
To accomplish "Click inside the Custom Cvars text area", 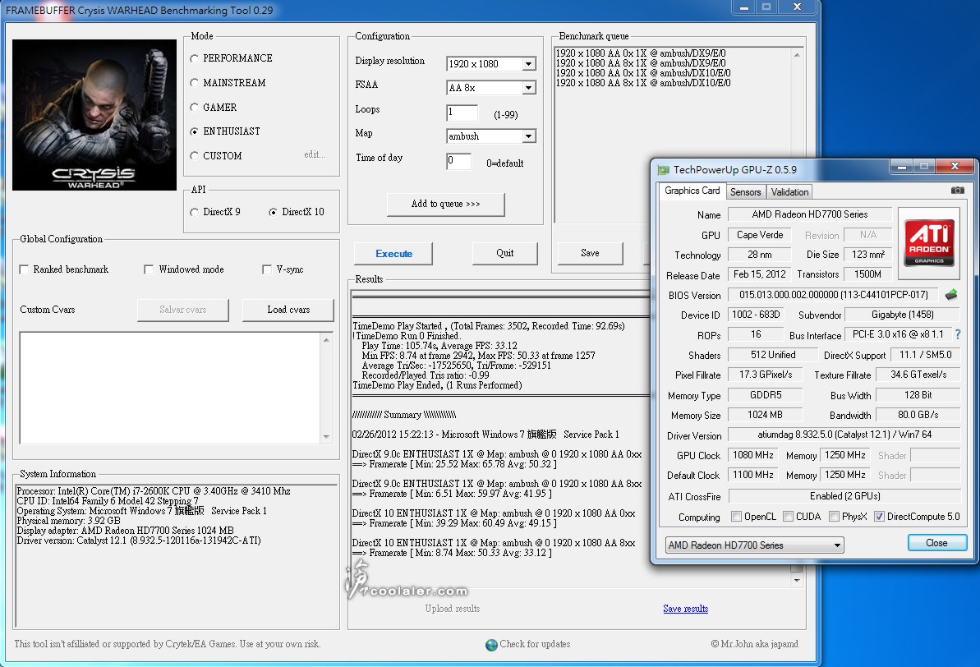I will pos(171,388).
